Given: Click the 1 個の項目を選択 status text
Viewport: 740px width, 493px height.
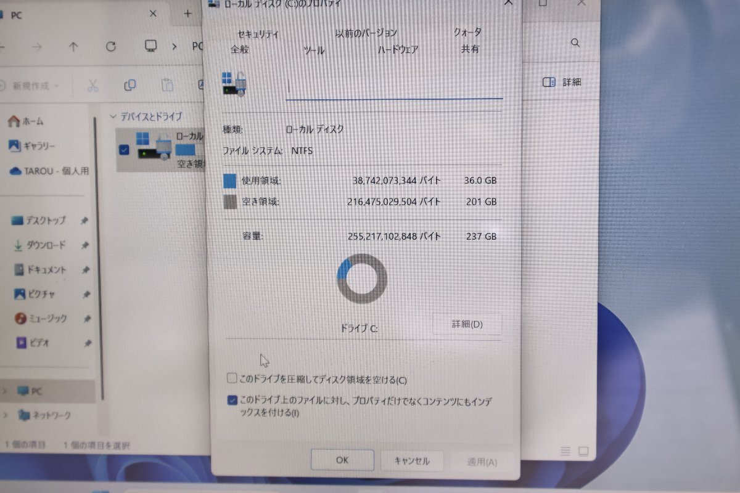Looking at the screenshot, I should click(x=96, y=444).
